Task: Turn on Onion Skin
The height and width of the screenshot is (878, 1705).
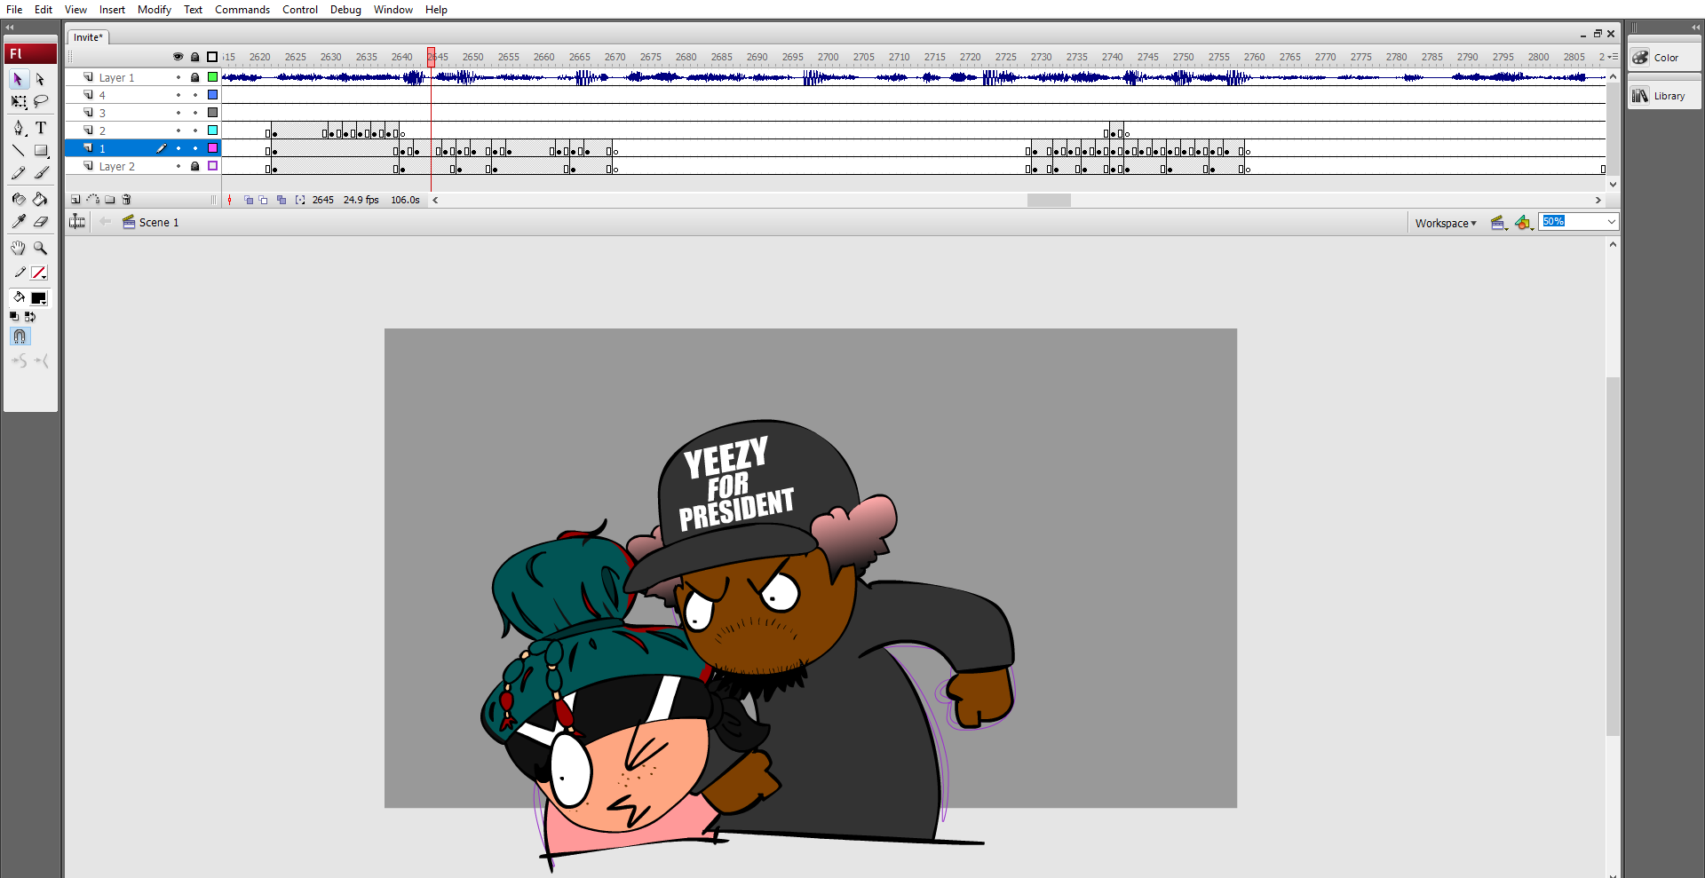Action: pos(249,200)
